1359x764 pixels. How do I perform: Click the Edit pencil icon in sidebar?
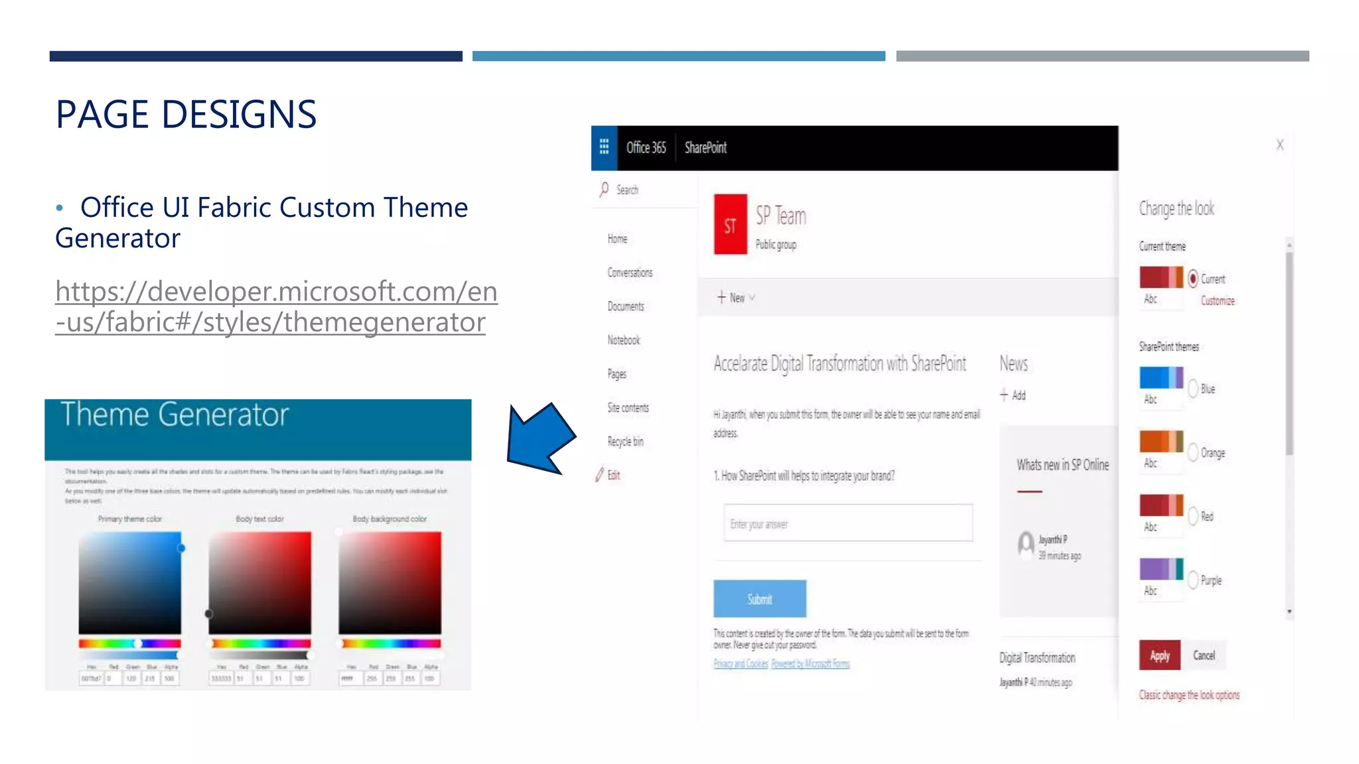coord(600,475)
